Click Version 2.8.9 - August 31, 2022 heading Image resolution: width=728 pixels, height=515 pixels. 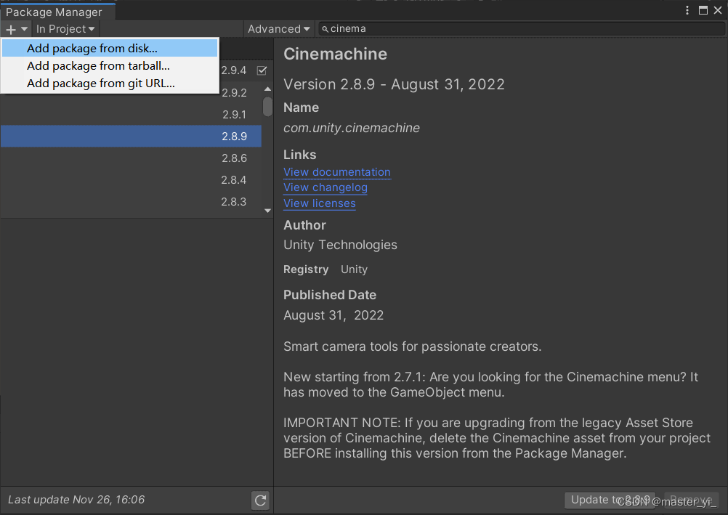(395, 84)
